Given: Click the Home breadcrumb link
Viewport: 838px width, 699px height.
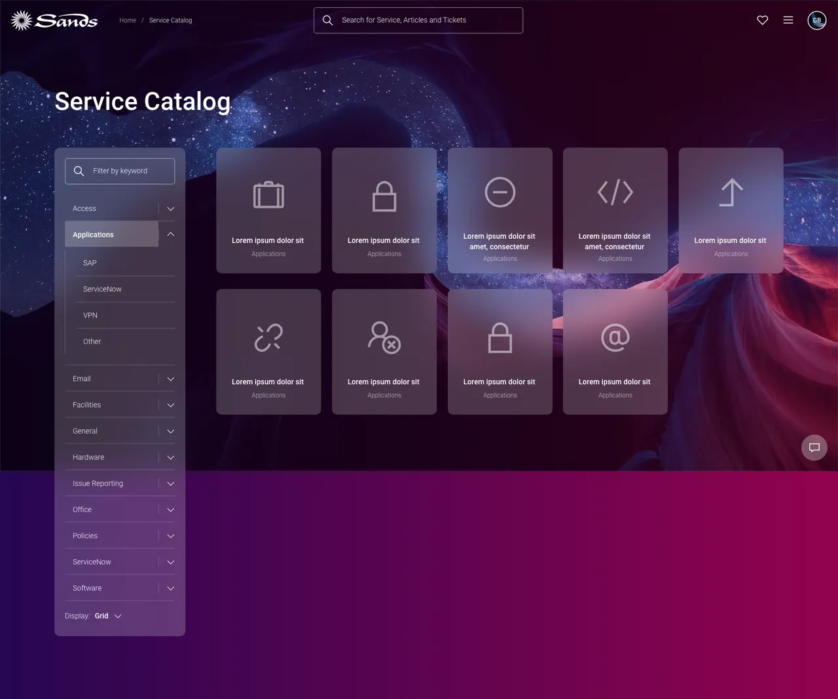Looking at the screenshot, I should (128, 20).
